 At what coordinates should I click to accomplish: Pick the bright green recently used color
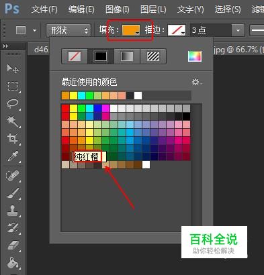click(x=89, y=95)
